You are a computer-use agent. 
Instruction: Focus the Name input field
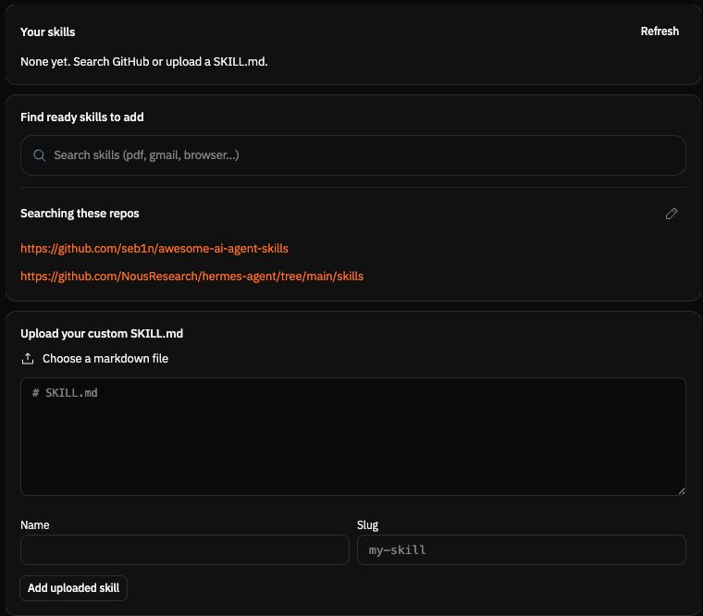185,549
